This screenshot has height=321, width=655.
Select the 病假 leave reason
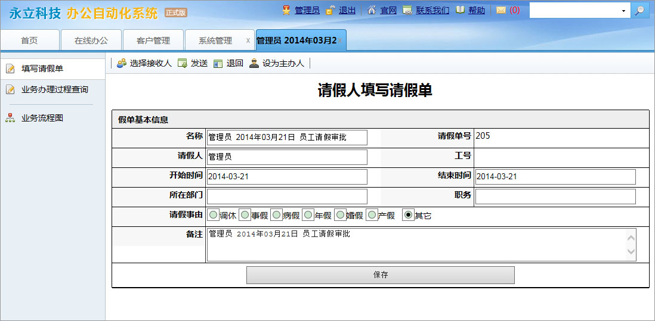(277, 215)
